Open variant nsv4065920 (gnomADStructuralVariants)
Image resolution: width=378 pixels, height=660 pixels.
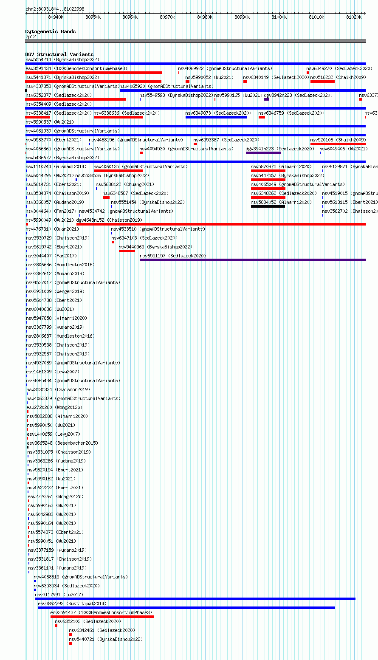pyautogui.click(x=166, y=86)
